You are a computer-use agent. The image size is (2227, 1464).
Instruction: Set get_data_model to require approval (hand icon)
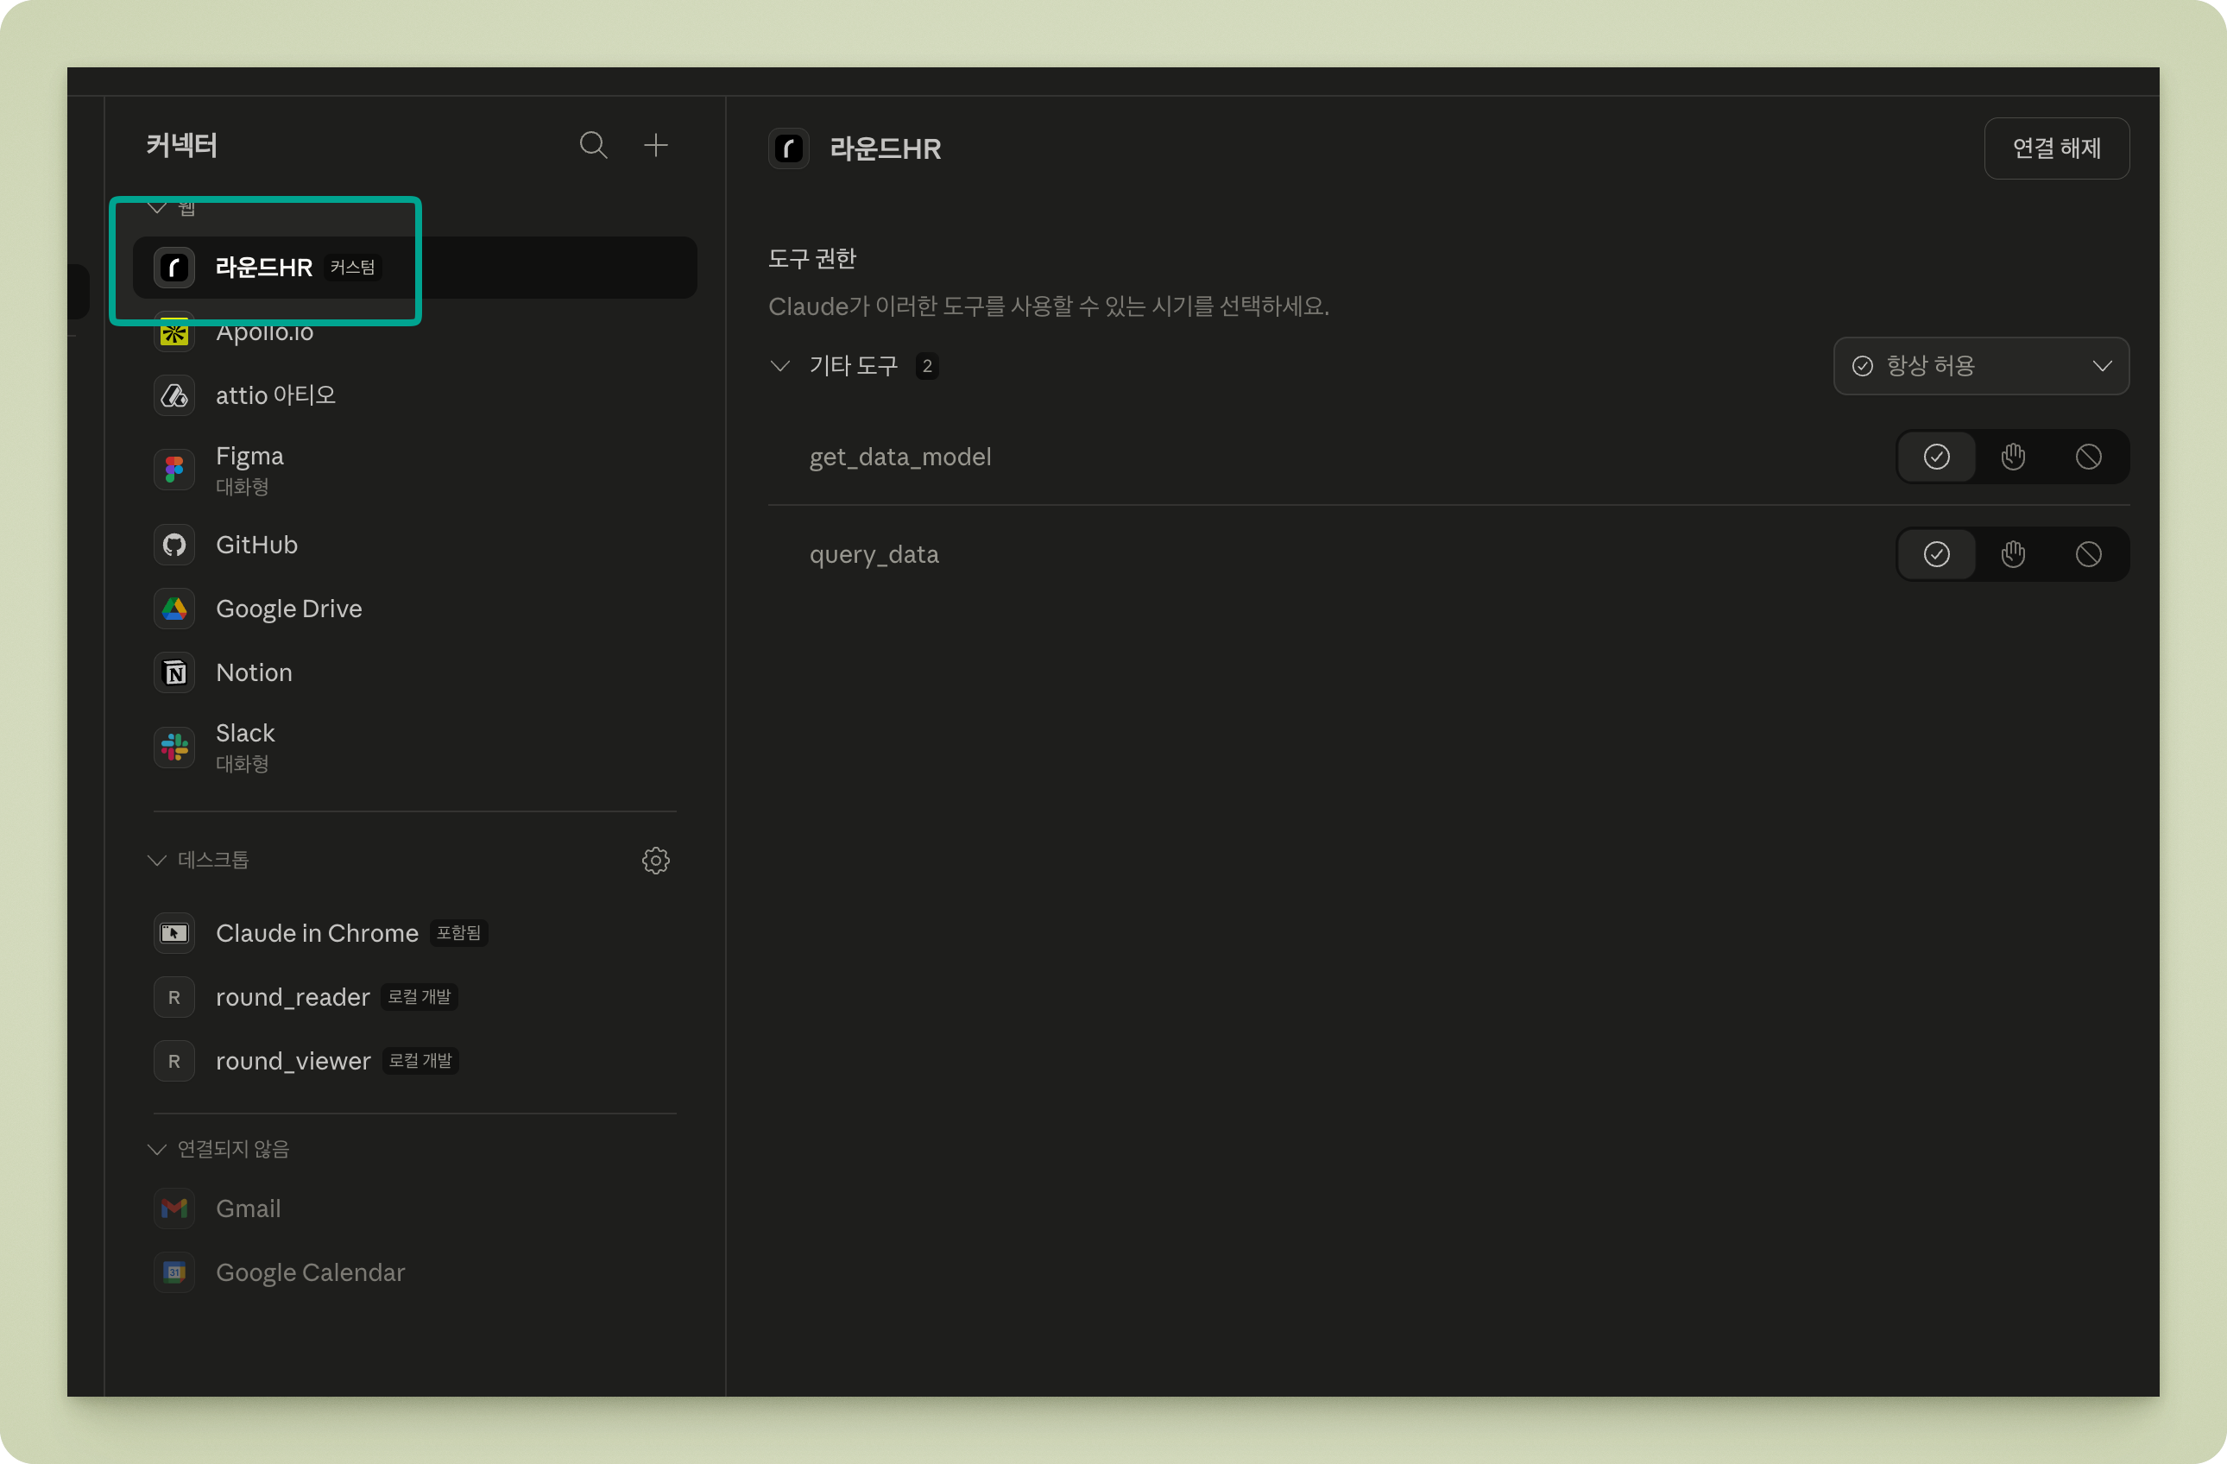point(2013,457)
